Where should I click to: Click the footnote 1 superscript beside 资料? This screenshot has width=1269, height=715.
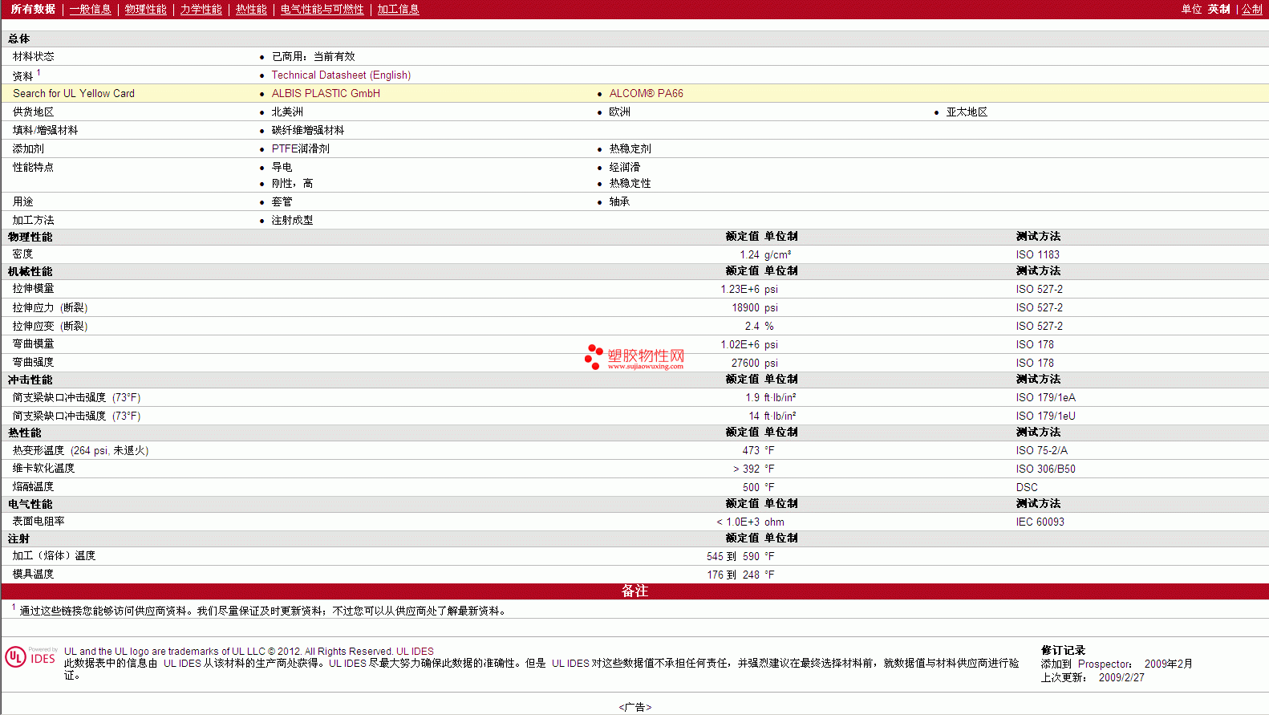tap(39, 72)
